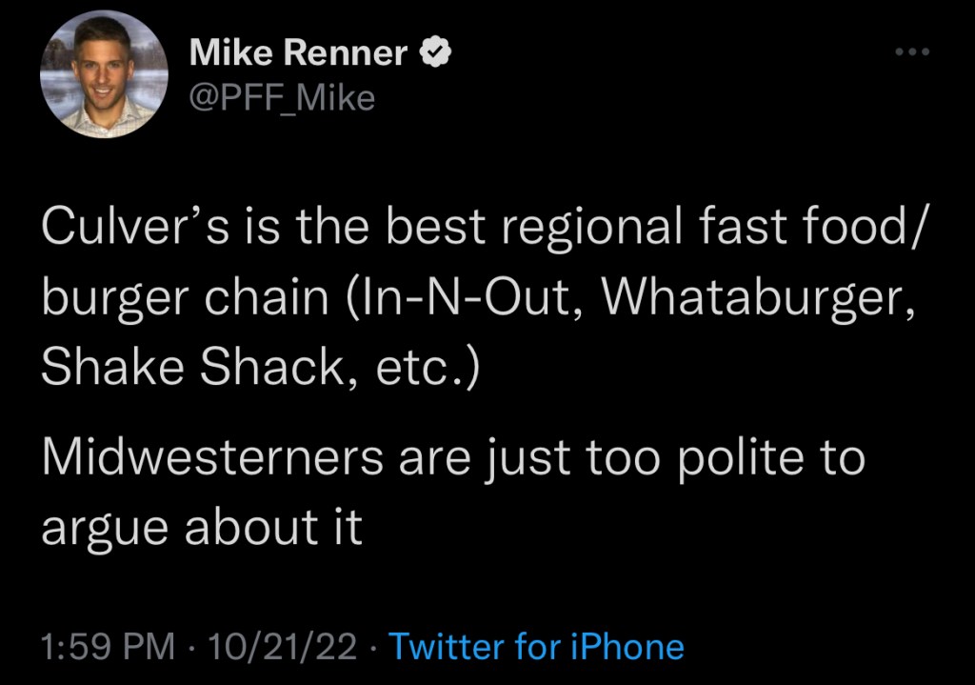The width and height of the screenshot is (975, 685).
Task: Click the 1:59 PM timestamp
Action: coord(108,648)
